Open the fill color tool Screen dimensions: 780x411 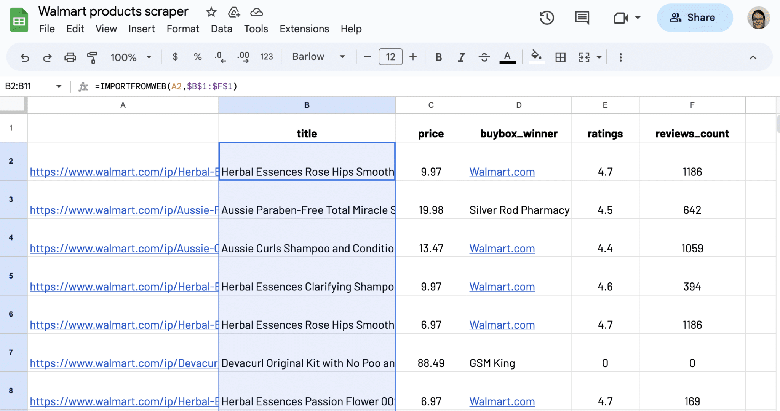click(536, 57)
